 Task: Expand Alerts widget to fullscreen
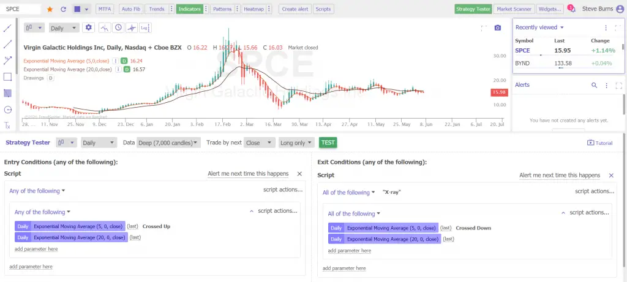(619, 86)
